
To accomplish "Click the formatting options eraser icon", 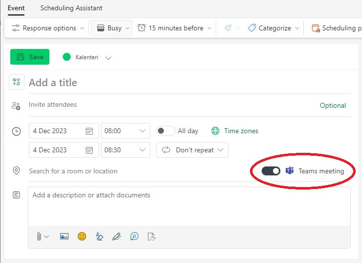I will (99, 236).
